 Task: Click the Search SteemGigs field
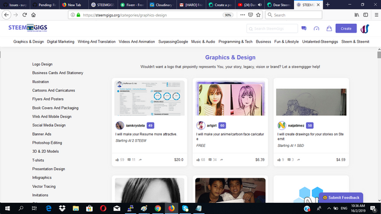click(272, 29)
